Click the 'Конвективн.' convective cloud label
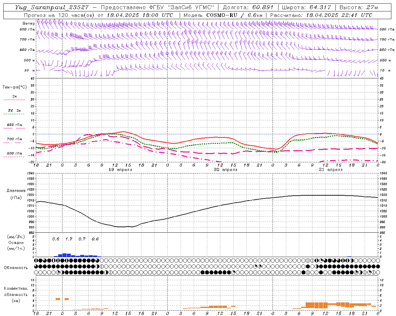This screenshot has width=396, height=316. [x=16, y=289]
